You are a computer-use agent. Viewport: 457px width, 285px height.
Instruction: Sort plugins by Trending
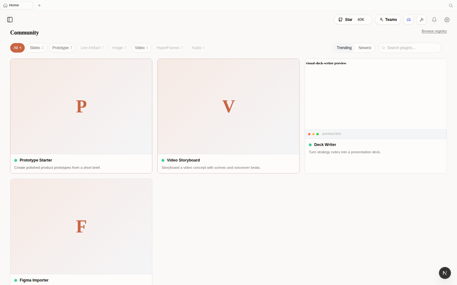pyautogui.click(x=344, y=48)
